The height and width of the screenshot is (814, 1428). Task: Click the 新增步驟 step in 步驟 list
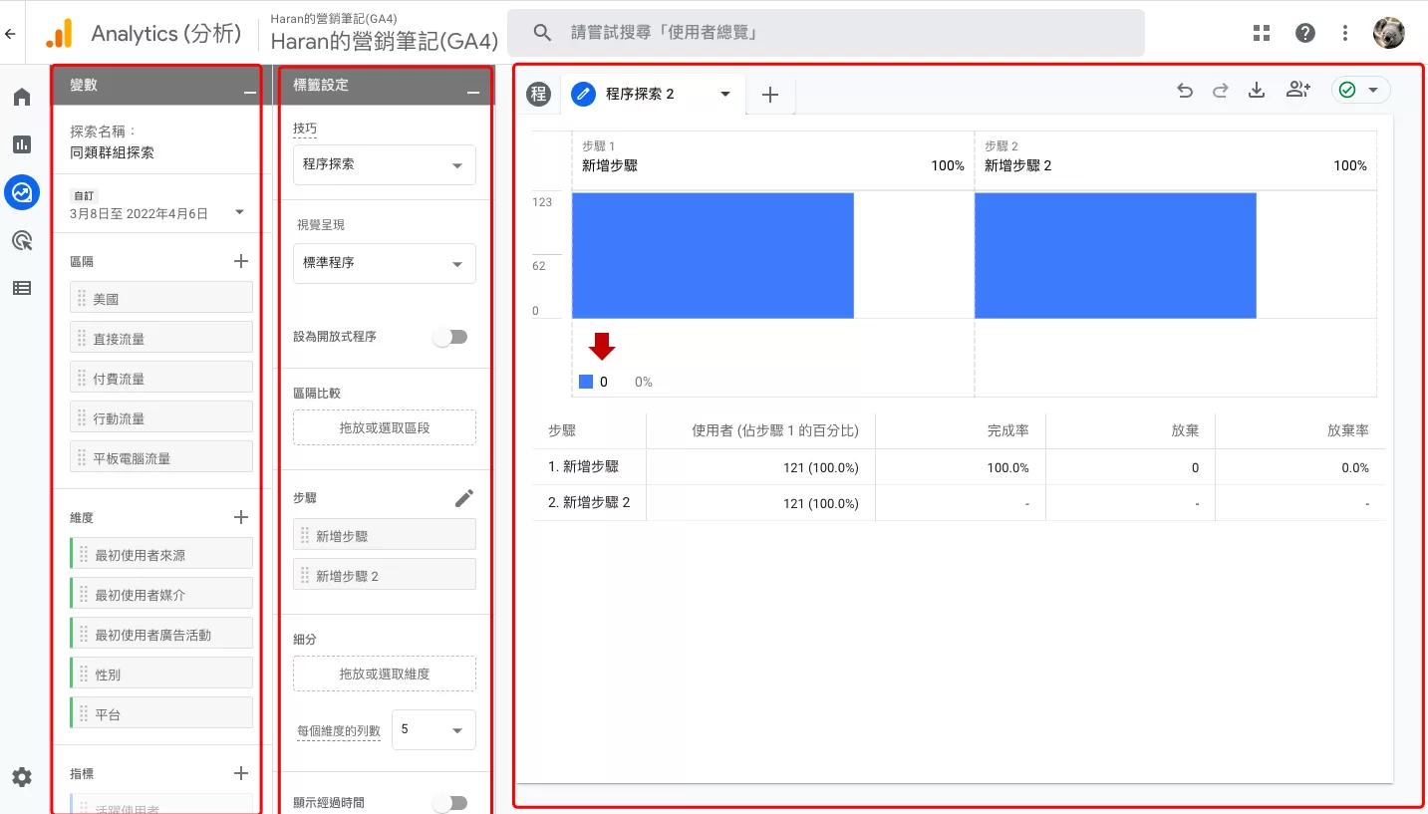(x=385, y=536)
